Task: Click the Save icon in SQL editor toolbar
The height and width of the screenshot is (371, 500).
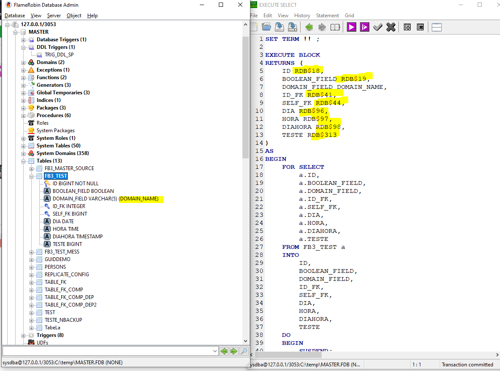Action: [280, 27]
